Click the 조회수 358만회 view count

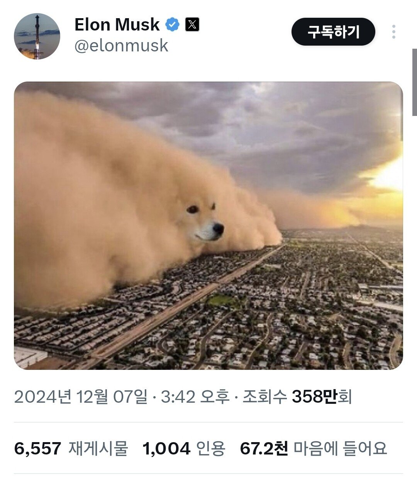coord(297,397)
